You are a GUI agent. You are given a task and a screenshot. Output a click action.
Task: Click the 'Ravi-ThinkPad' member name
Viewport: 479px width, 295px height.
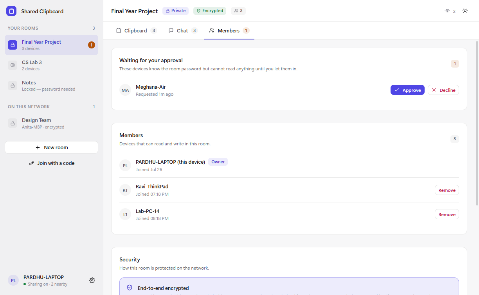point(152,186)
